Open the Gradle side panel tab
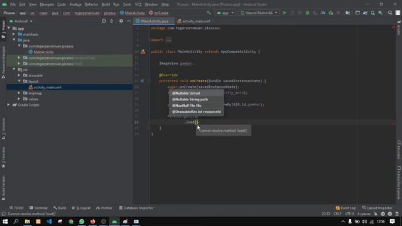The width and height of the screenshot is (402, 226). 399,28
